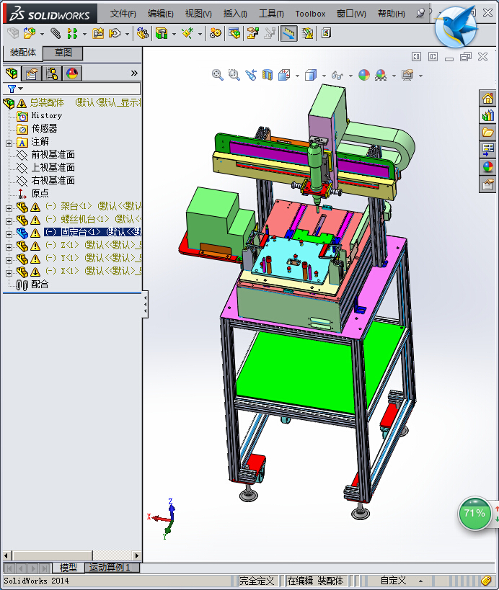Click the Hide/Show Items glasses icon
This screenshot has height=590, width=499.
pos(337,75)
